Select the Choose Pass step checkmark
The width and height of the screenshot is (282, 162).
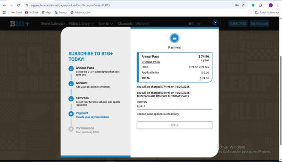coord(71,69)
